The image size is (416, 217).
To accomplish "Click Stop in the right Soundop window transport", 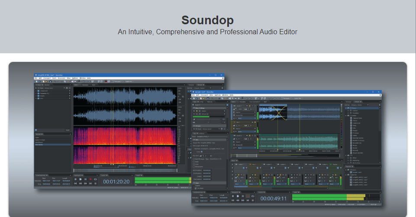I will pyautogui.click(x=233, y=196).
